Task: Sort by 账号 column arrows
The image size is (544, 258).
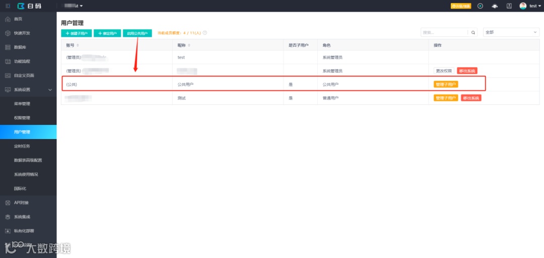Action: pyautogui.click(x=78, y=45)
